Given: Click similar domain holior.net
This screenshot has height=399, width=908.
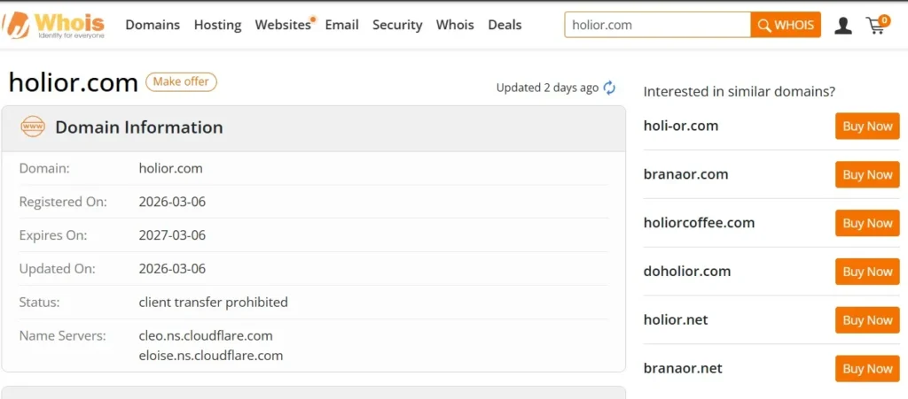Looking at the screenshot, I should 675,320.
